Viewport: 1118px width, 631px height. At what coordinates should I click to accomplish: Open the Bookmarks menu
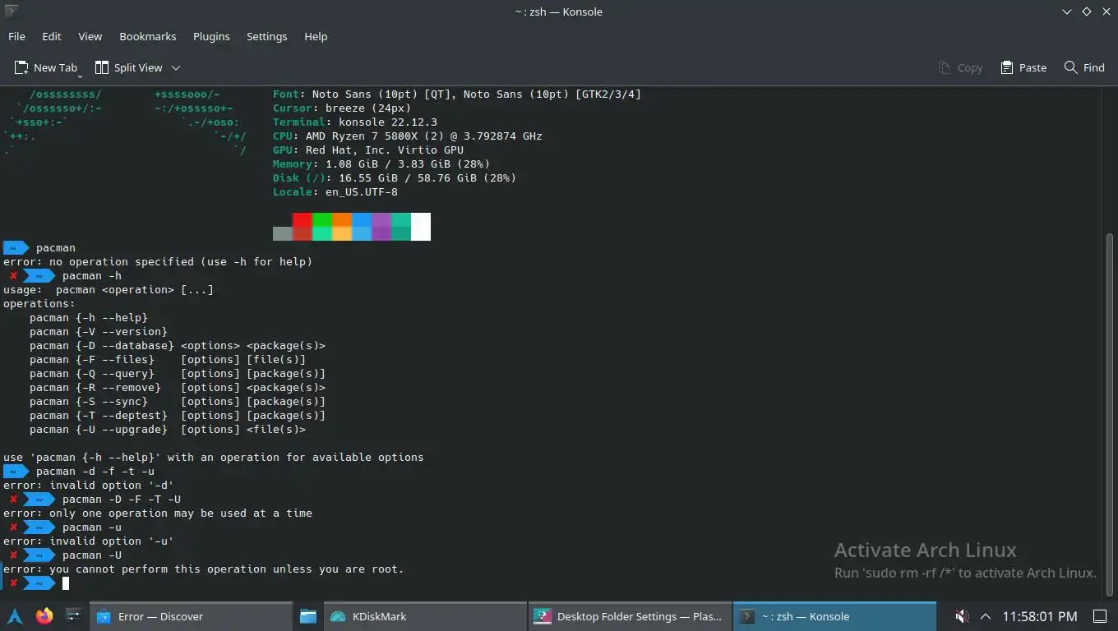(x=147, y=36)
